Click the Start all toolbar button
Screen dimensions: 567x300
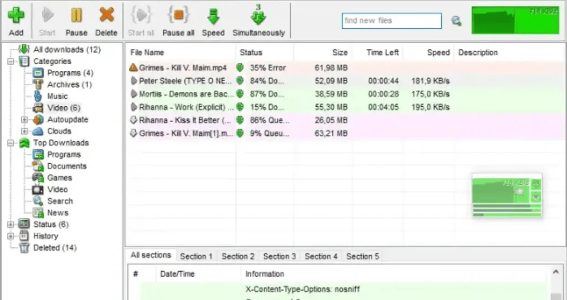pos(141,21)
